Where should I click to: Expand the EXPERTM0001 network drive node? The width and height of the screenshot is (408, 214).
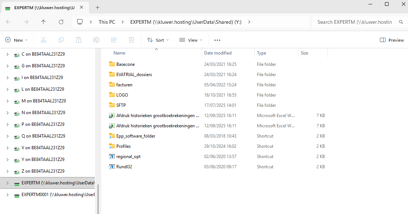(7, 195)
